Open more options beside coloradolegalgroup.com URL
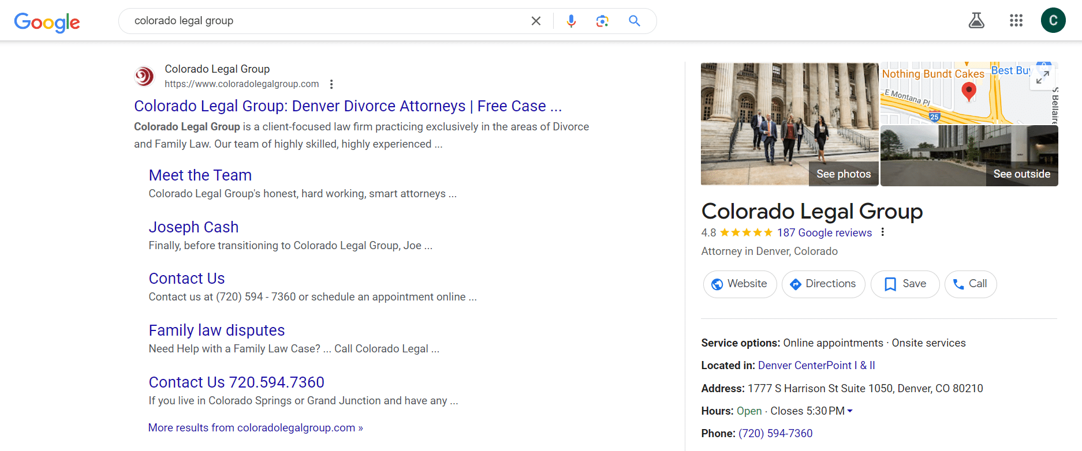Viewport: 1082px width, 451px height. pos(331,84)
